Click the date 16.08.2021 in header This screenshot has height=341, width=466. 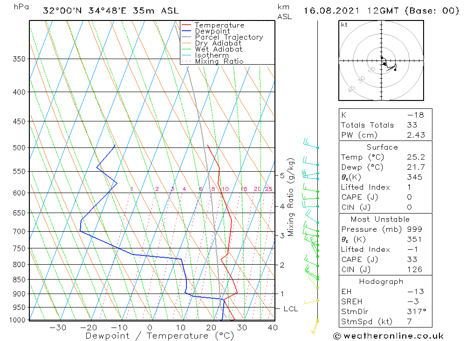point(331,11)
